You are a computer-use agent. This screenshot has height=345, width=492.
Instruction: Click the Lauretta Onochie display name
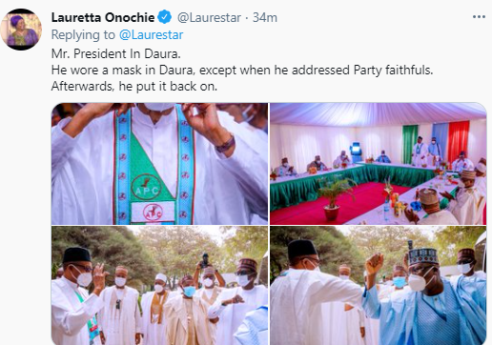tap(103, 17)
